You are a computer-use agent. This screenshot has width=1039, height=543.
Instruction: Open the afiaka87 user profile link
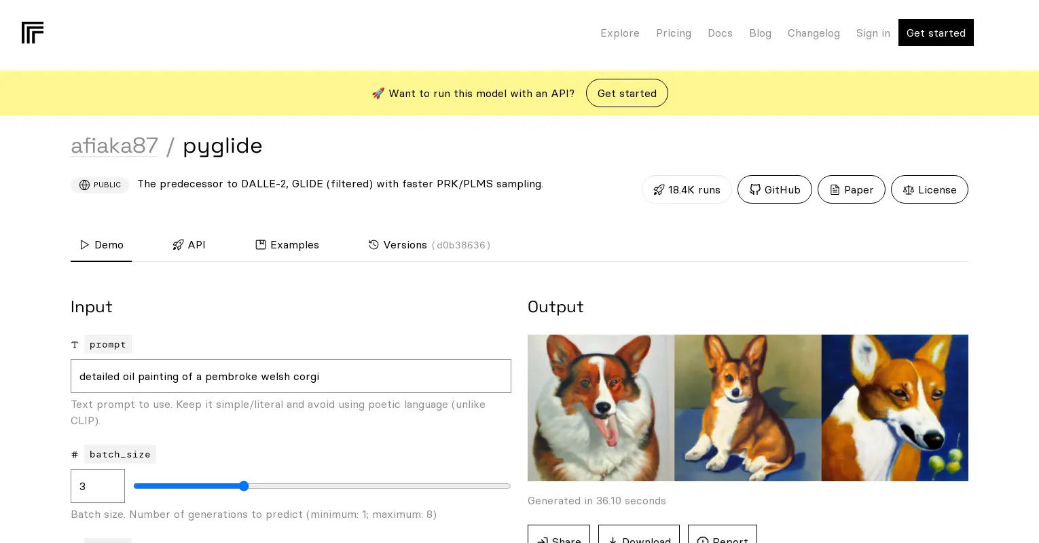(114, 146)
